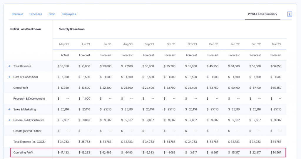
Task: Click the Gross Profit value $43,750
Action: click(x=213, y=88)
